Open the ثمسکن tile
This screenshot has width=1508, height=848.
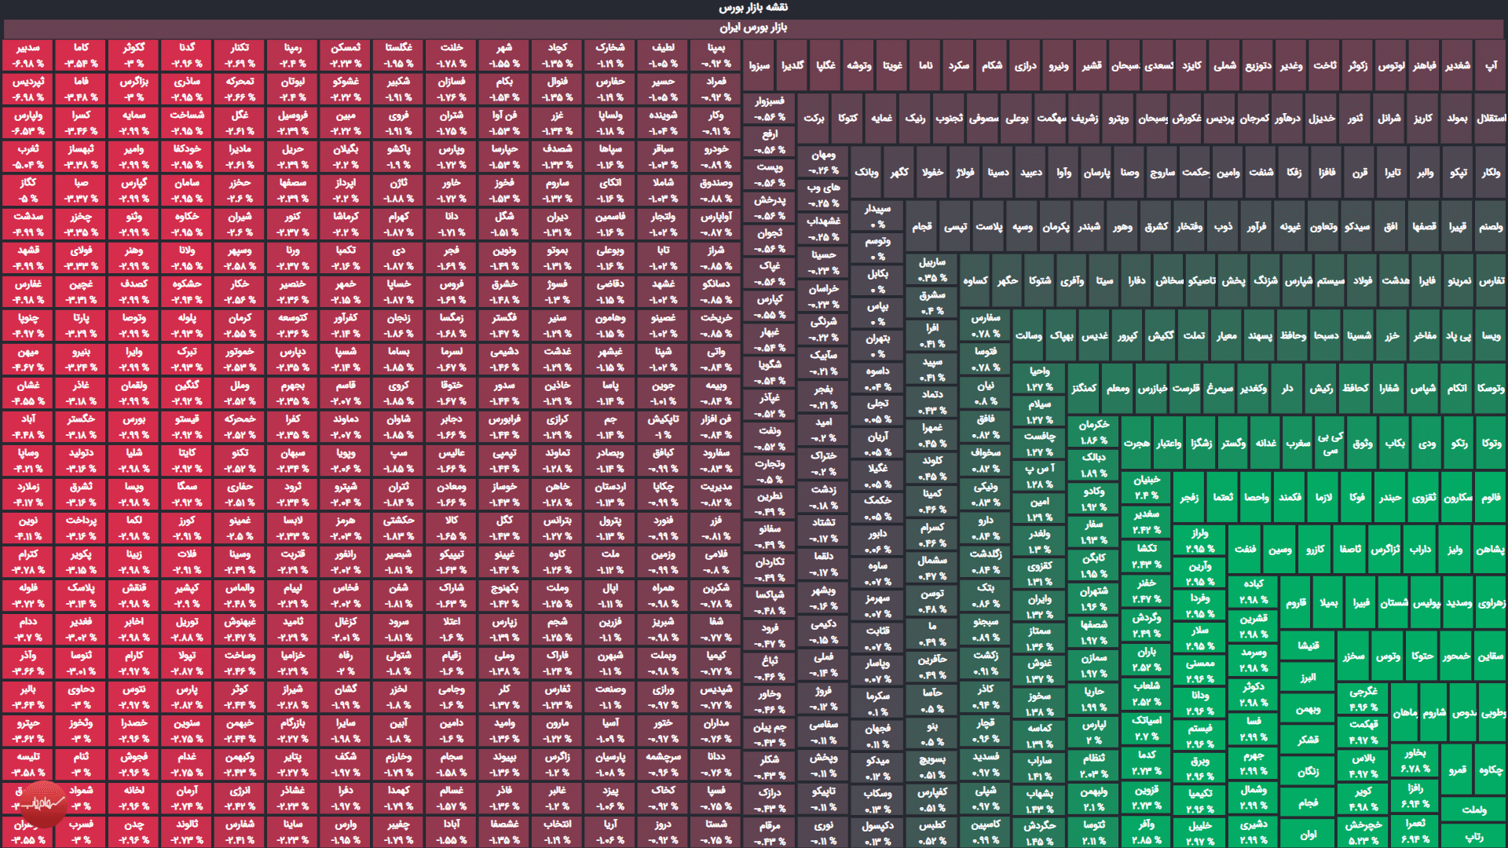pos(346,55)
